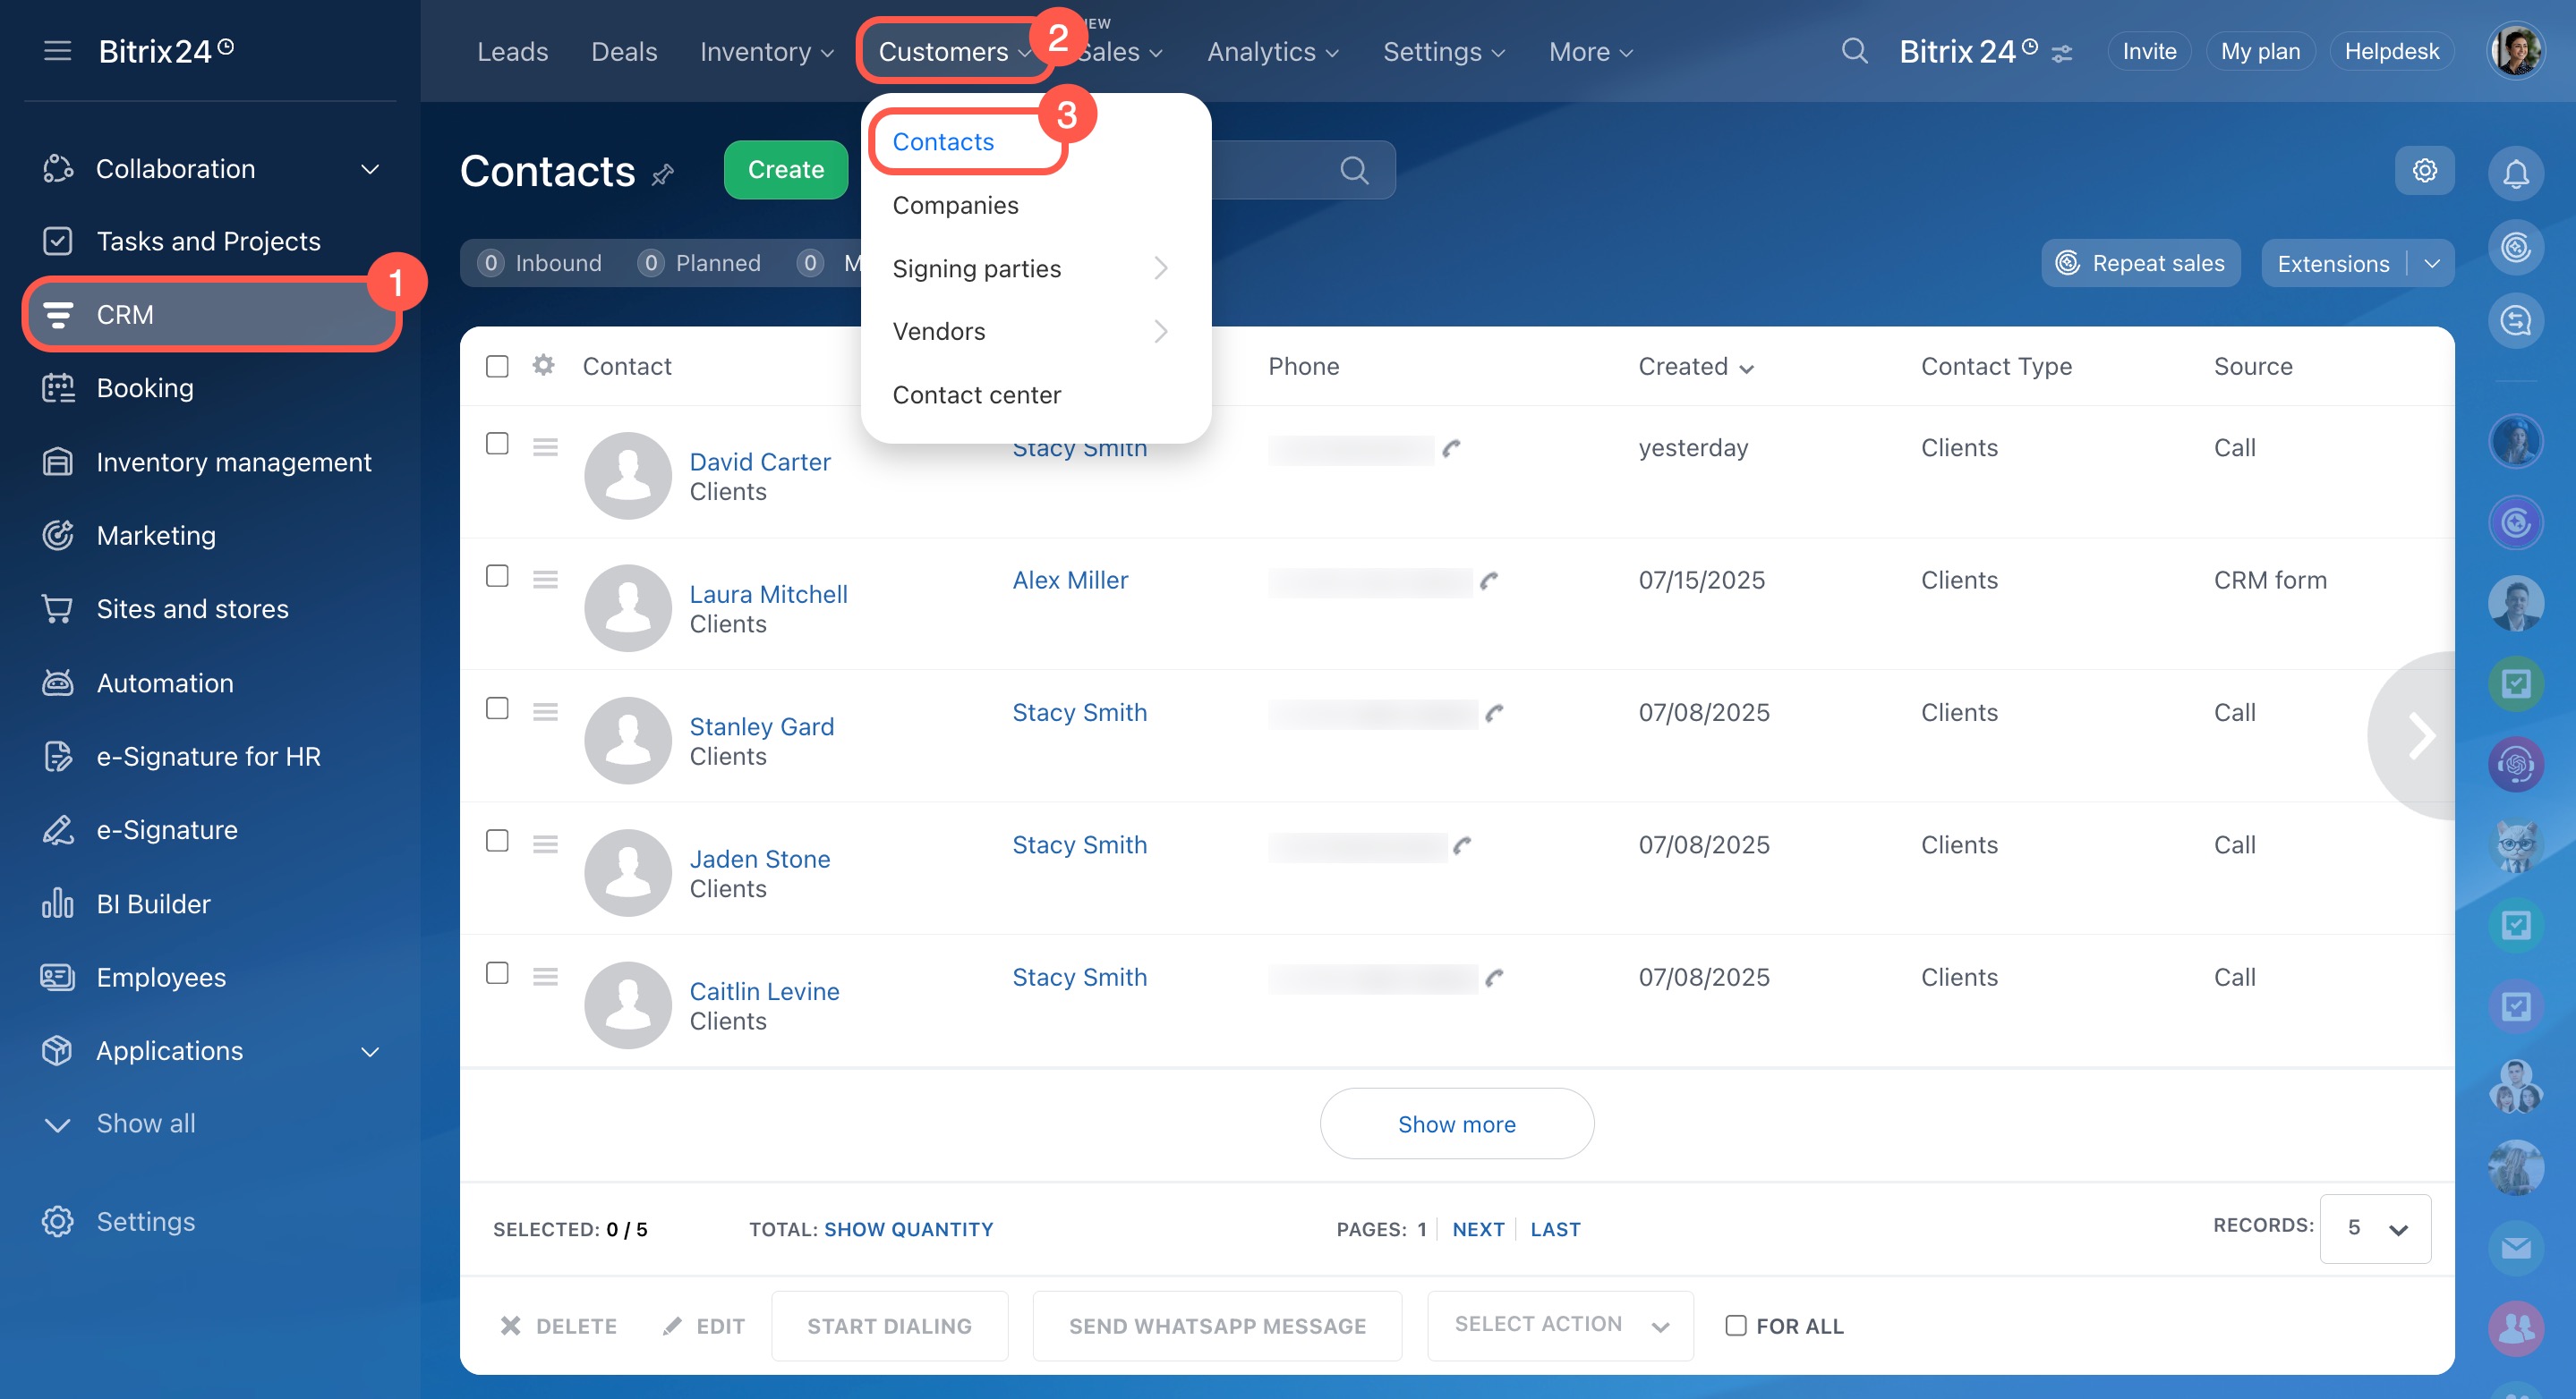Click the hamburger menu icon beside Bitrix24
The width and height of the screenshot is (2576, 1399).
point(57,51)
